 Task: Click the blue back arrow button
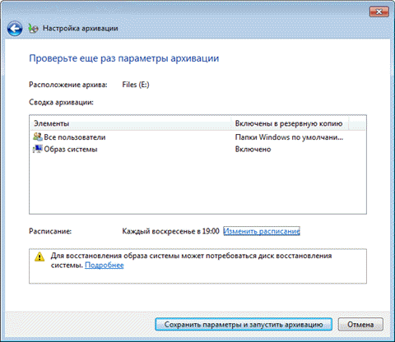(x=15, y=29)
